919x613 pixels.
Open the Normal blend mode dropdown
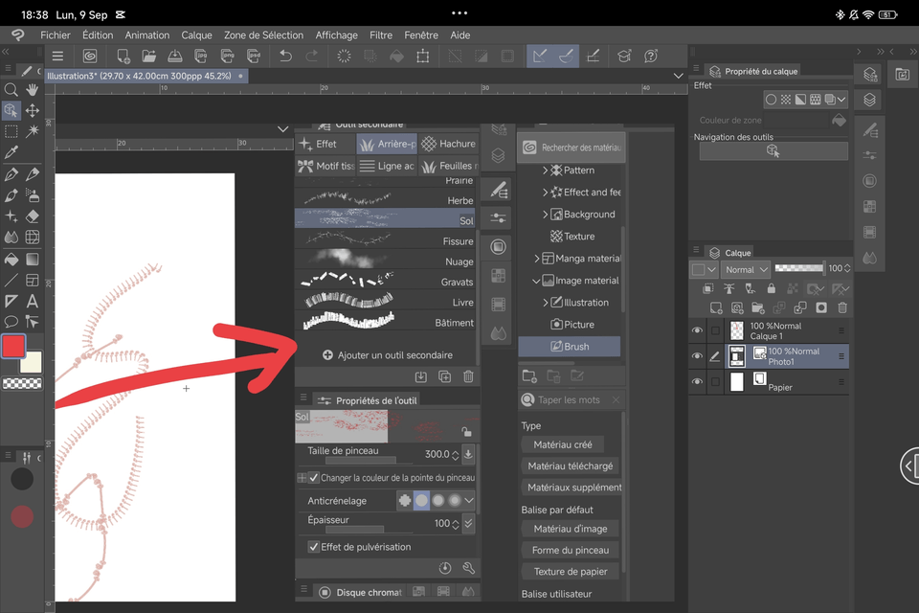746,269
